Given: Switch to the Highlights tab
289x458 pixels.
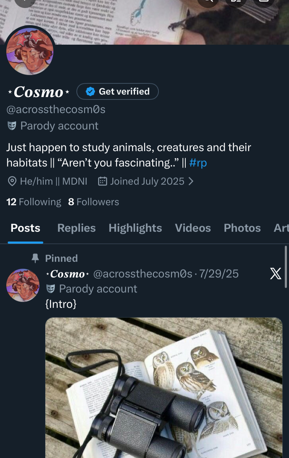Looking at the screenshot, I should [135, 228].
